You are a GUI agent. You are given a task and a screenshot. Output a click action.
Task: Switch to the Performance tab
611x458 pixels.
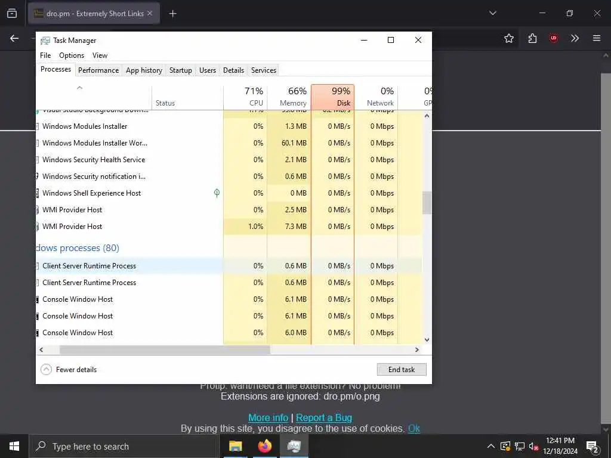98,70
